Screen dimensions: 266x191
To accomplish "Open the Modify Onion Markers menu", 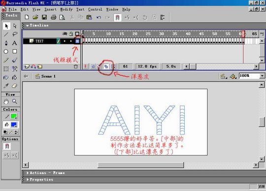I will 113,66.
